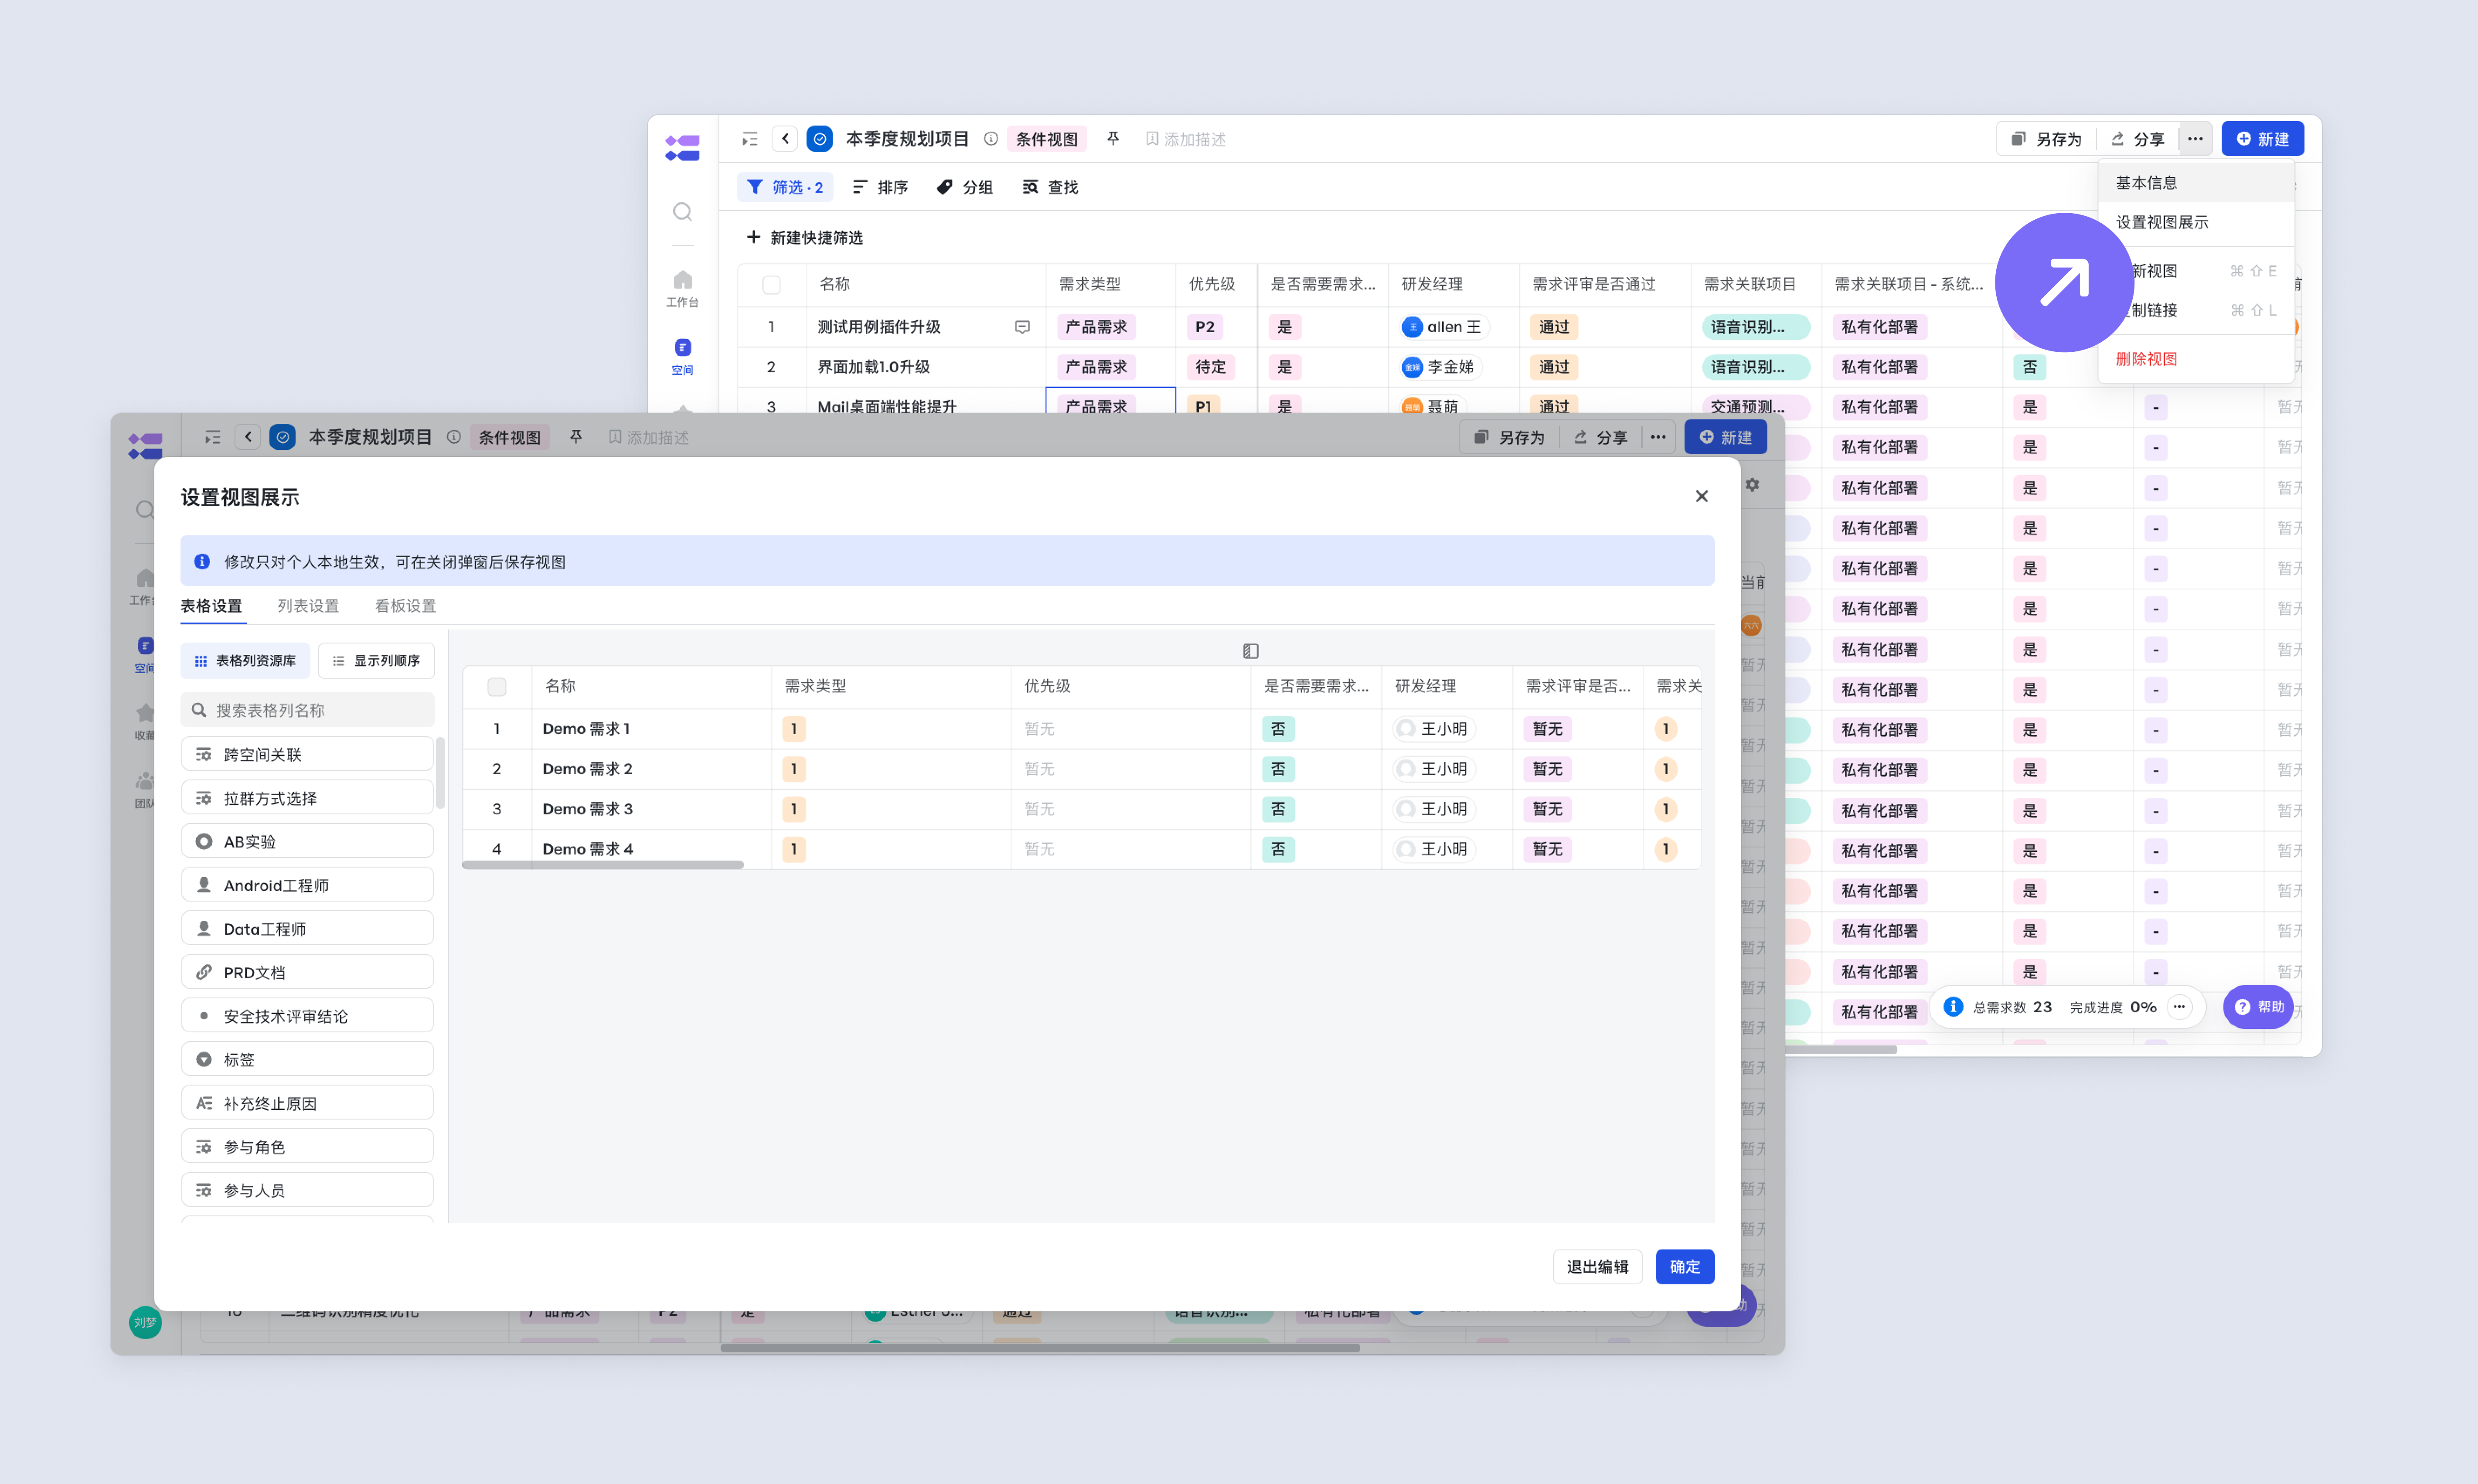
Task: Choose 基本信息 from the view menu
Action: pyautogui.click(x=2195, y=183)
